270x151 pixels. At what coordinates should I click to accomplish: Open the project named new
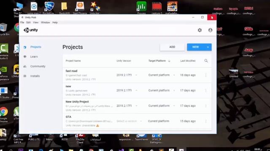(68, 86)
